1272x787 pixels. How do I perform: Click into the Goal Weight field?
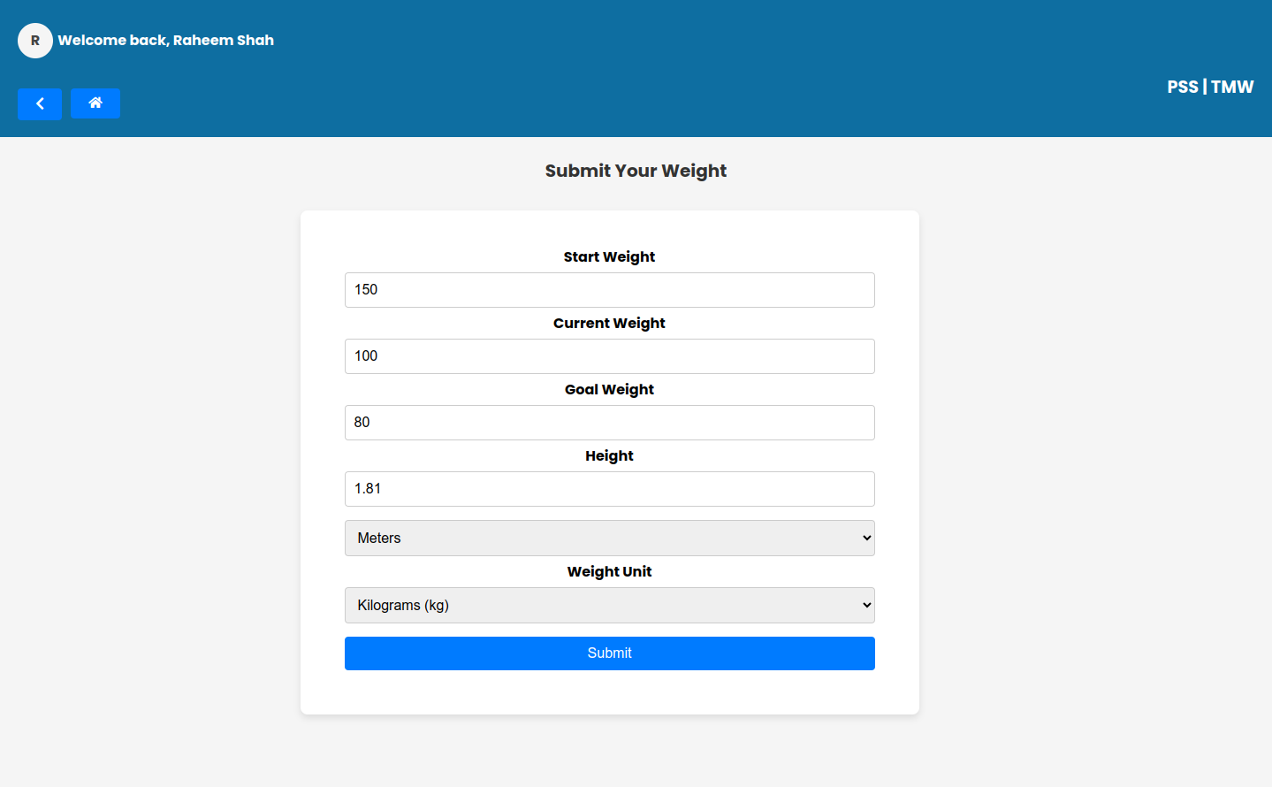(x=610, y=423)
